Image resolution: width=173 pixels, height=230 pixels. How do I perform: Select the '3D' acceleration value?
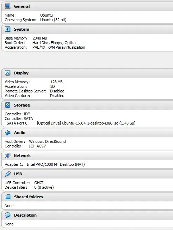(x=52, y=86)
